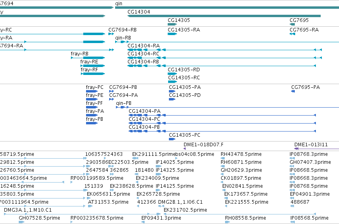
Task: Select the EK234009.5prime EST
Action: (137, 182)
